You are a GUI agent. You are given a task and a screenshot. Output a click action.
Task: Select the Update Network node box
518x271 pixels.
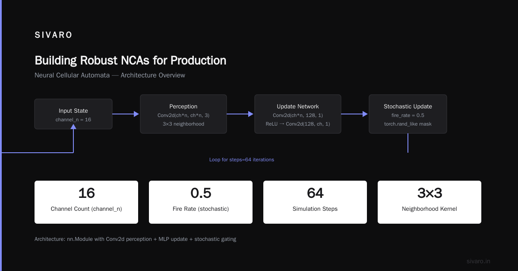point(298,114)
